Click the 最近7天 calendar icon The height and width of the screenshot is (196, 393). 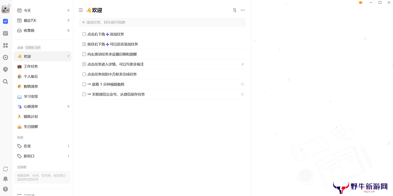19,21
